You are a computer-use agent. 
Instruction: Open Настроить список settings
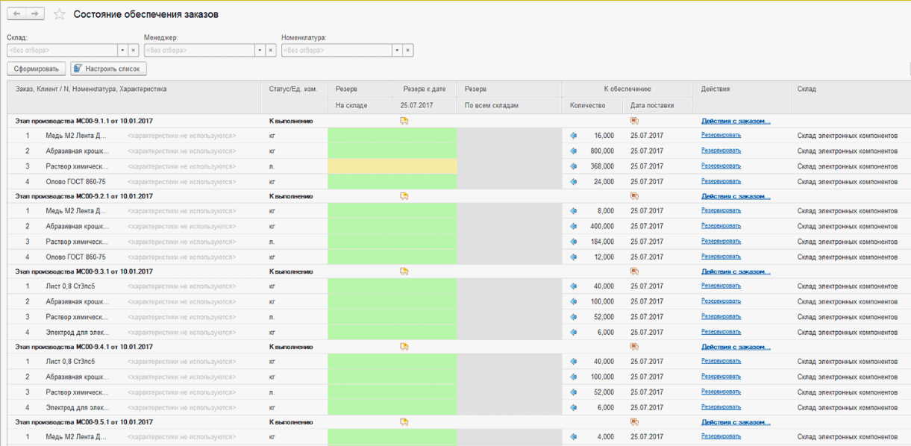[109, 69]
